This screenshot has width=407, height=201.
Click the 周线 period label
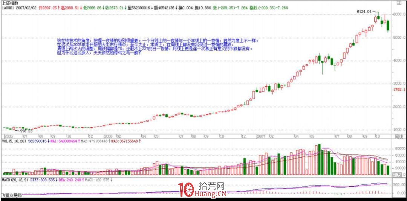tap(398, 136)
